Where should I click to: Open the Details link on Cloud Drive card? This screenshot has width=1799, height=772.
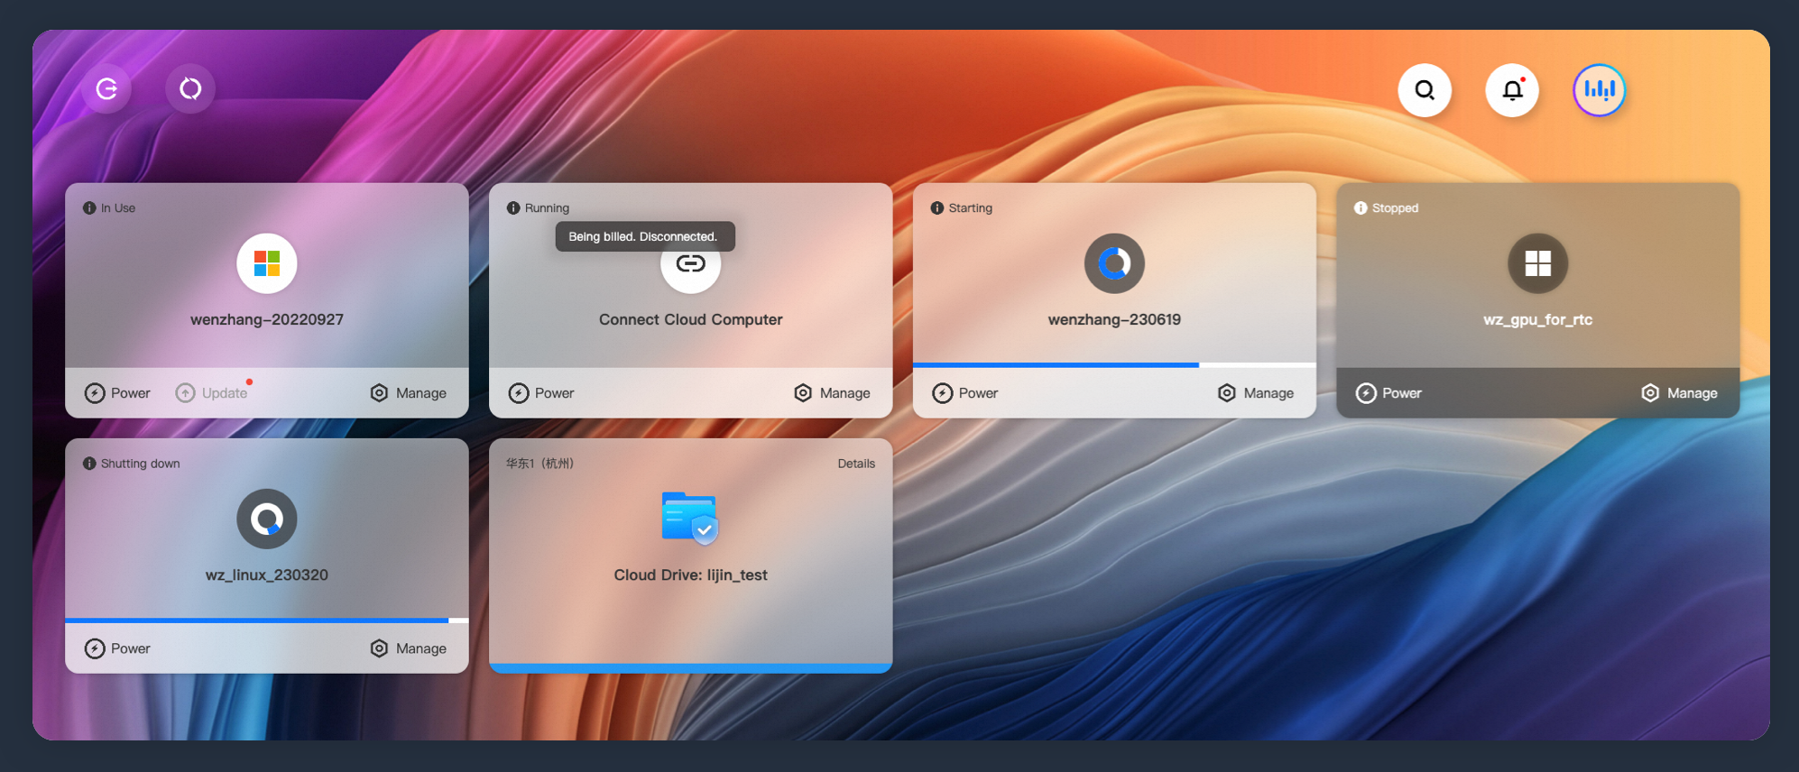(x=856, y=464)
